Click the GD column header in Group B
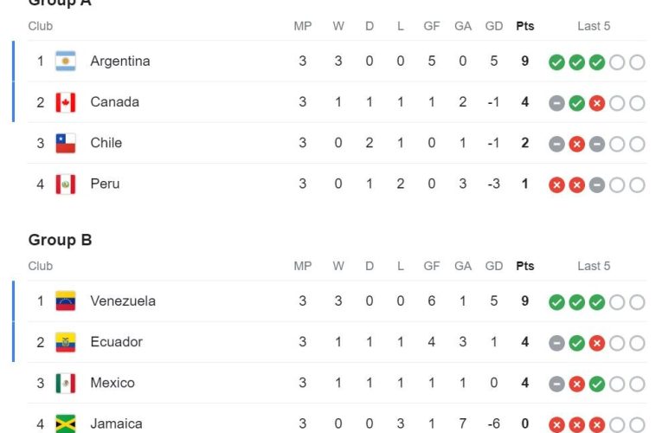662x433 pixels. (x=493, y=266)
